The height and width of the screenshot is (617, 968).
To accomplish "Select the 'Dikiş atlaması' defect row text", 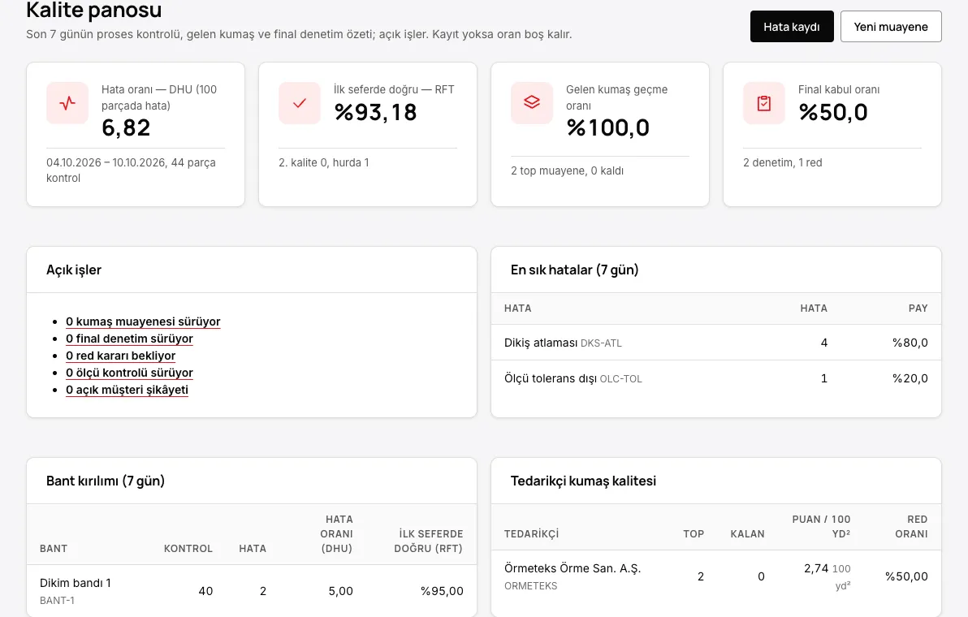I will (x=541, y=343).
